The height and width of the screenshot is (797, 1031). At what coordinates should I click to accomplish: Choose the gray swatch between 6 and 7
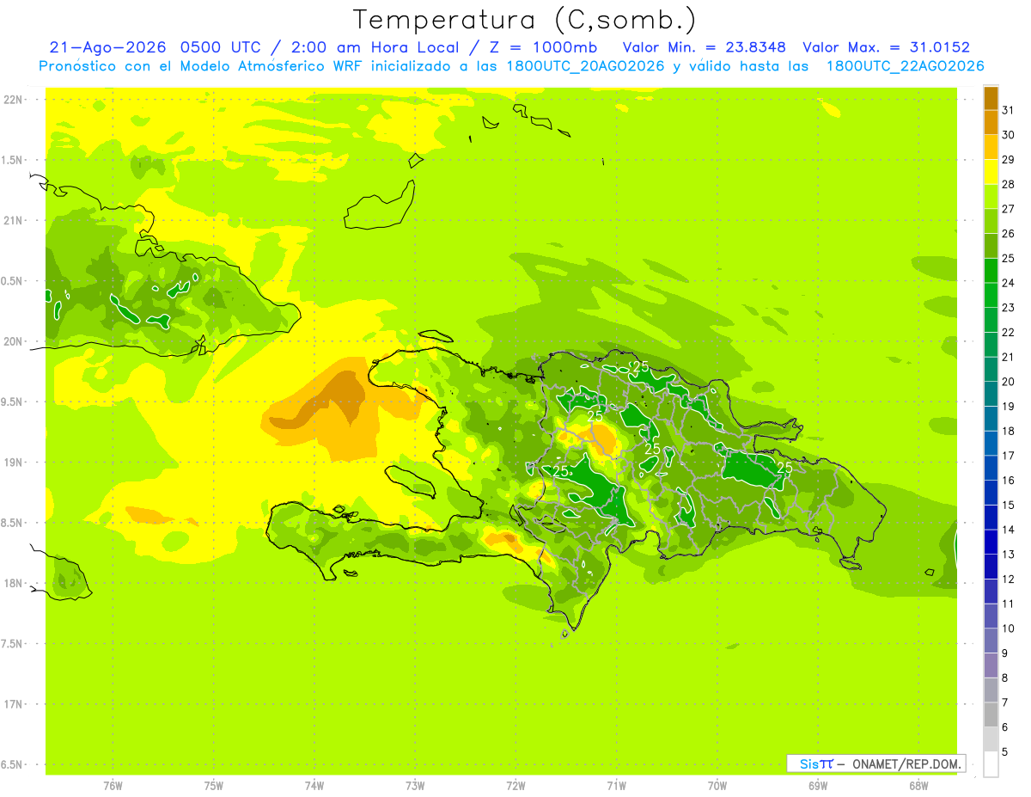(991, 715)
